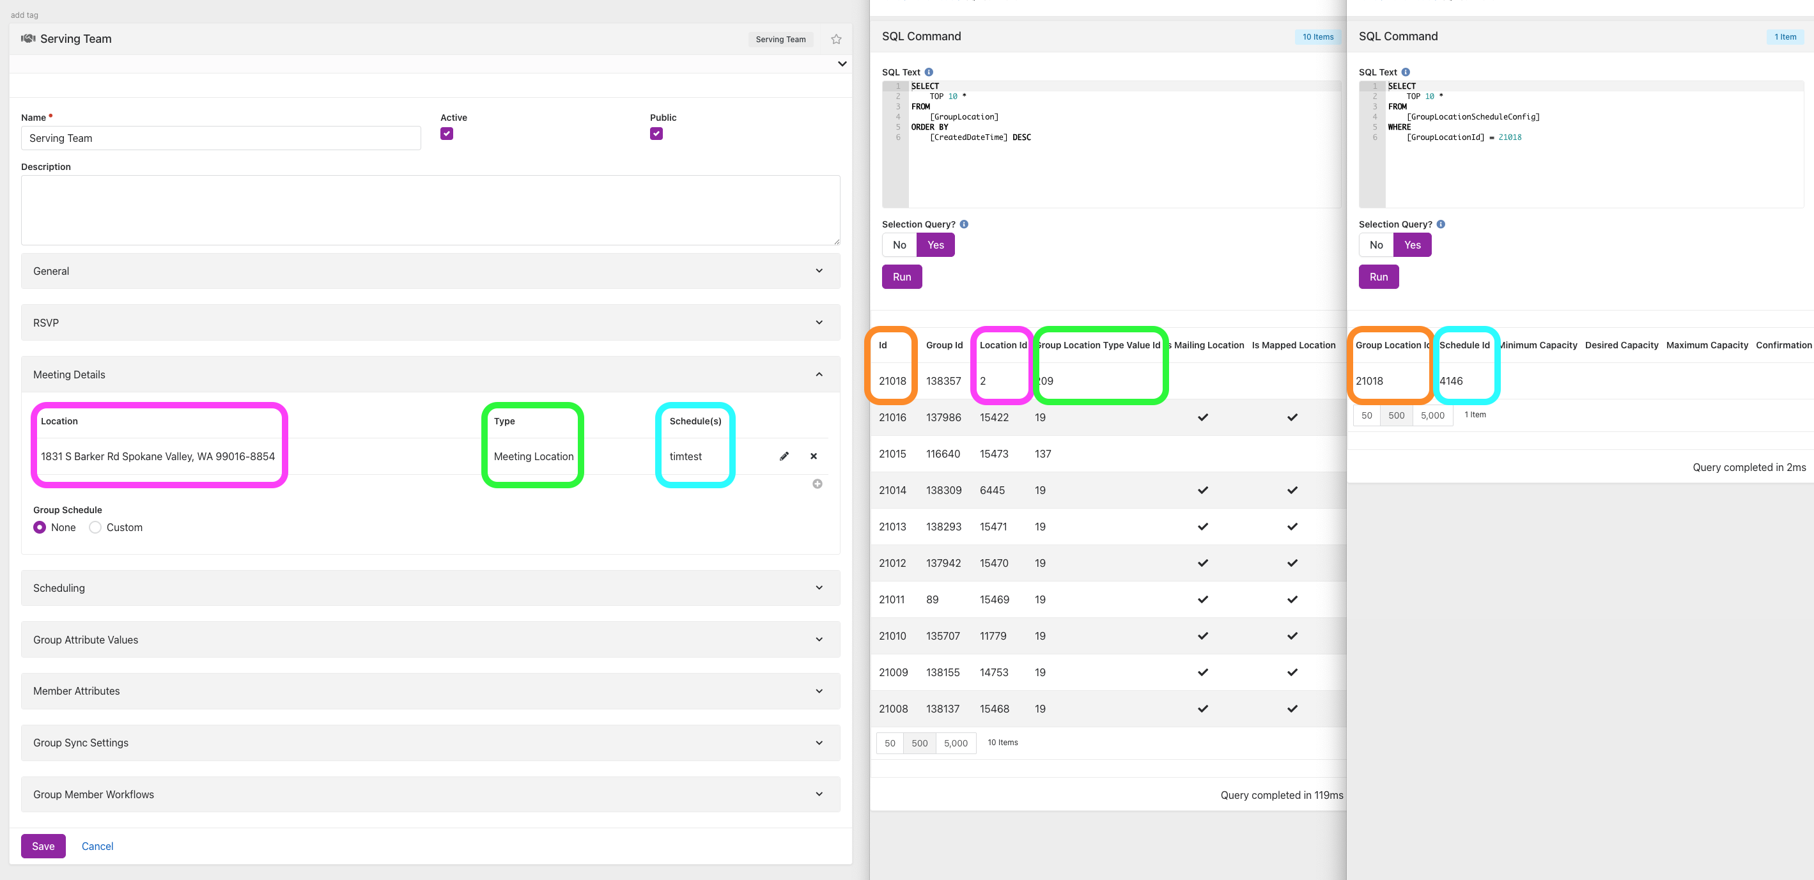Set left results page size to 500
This screenshot has height=880, width=1814.
click(919, 743)
